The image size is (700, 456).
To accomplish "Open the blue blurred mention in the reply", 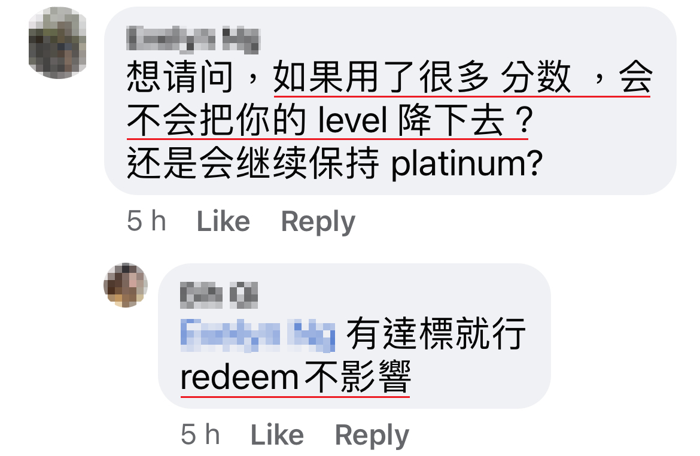I will [x=258, y=334].
